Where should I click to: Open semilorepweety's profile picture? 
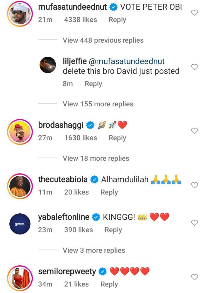(x=19, y=278)
